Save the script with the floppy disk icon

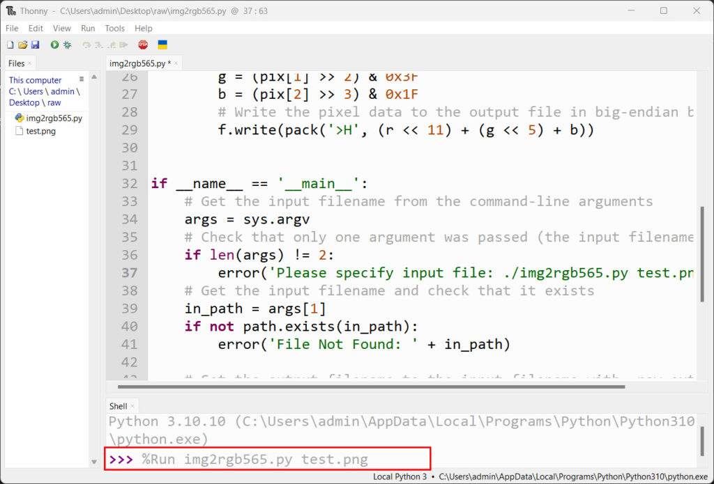35,45
